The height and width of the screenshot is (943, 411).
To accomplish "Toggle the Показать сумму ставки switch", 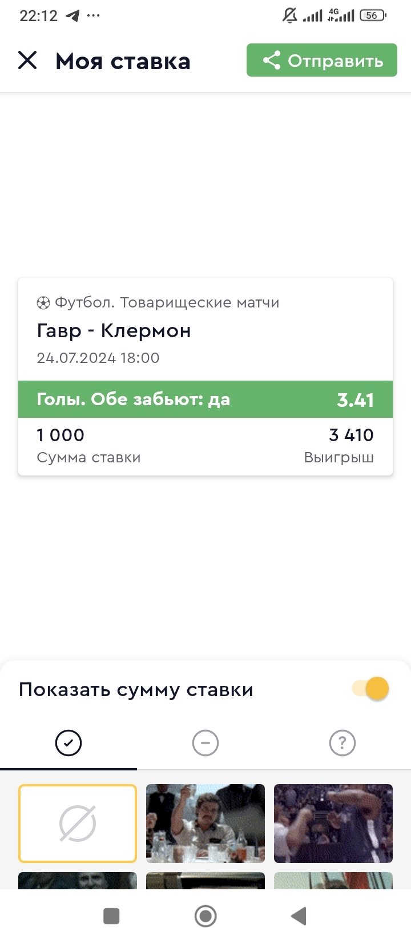I will [370, 688].
